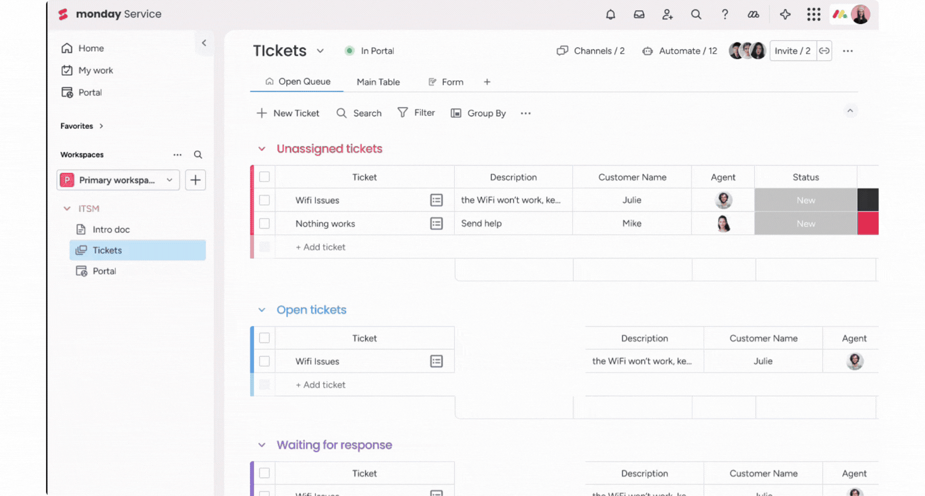Image resolution: width=925 pixels, height=496 pixels.
Task: Change the New status of Wifi Issues
Action: coord(806,200)
